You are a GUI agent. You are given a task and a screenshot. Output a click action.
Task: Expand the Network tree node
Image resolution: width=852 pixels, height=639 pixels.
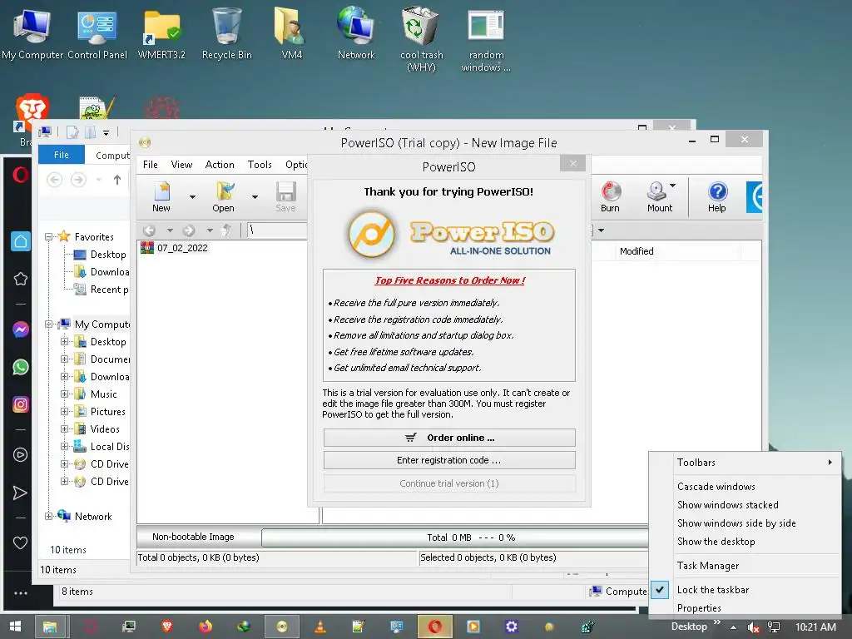48,516
